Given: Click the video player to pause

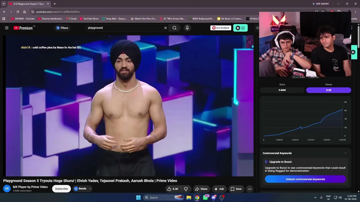Looking at the screenshot, I should (128, 106).
